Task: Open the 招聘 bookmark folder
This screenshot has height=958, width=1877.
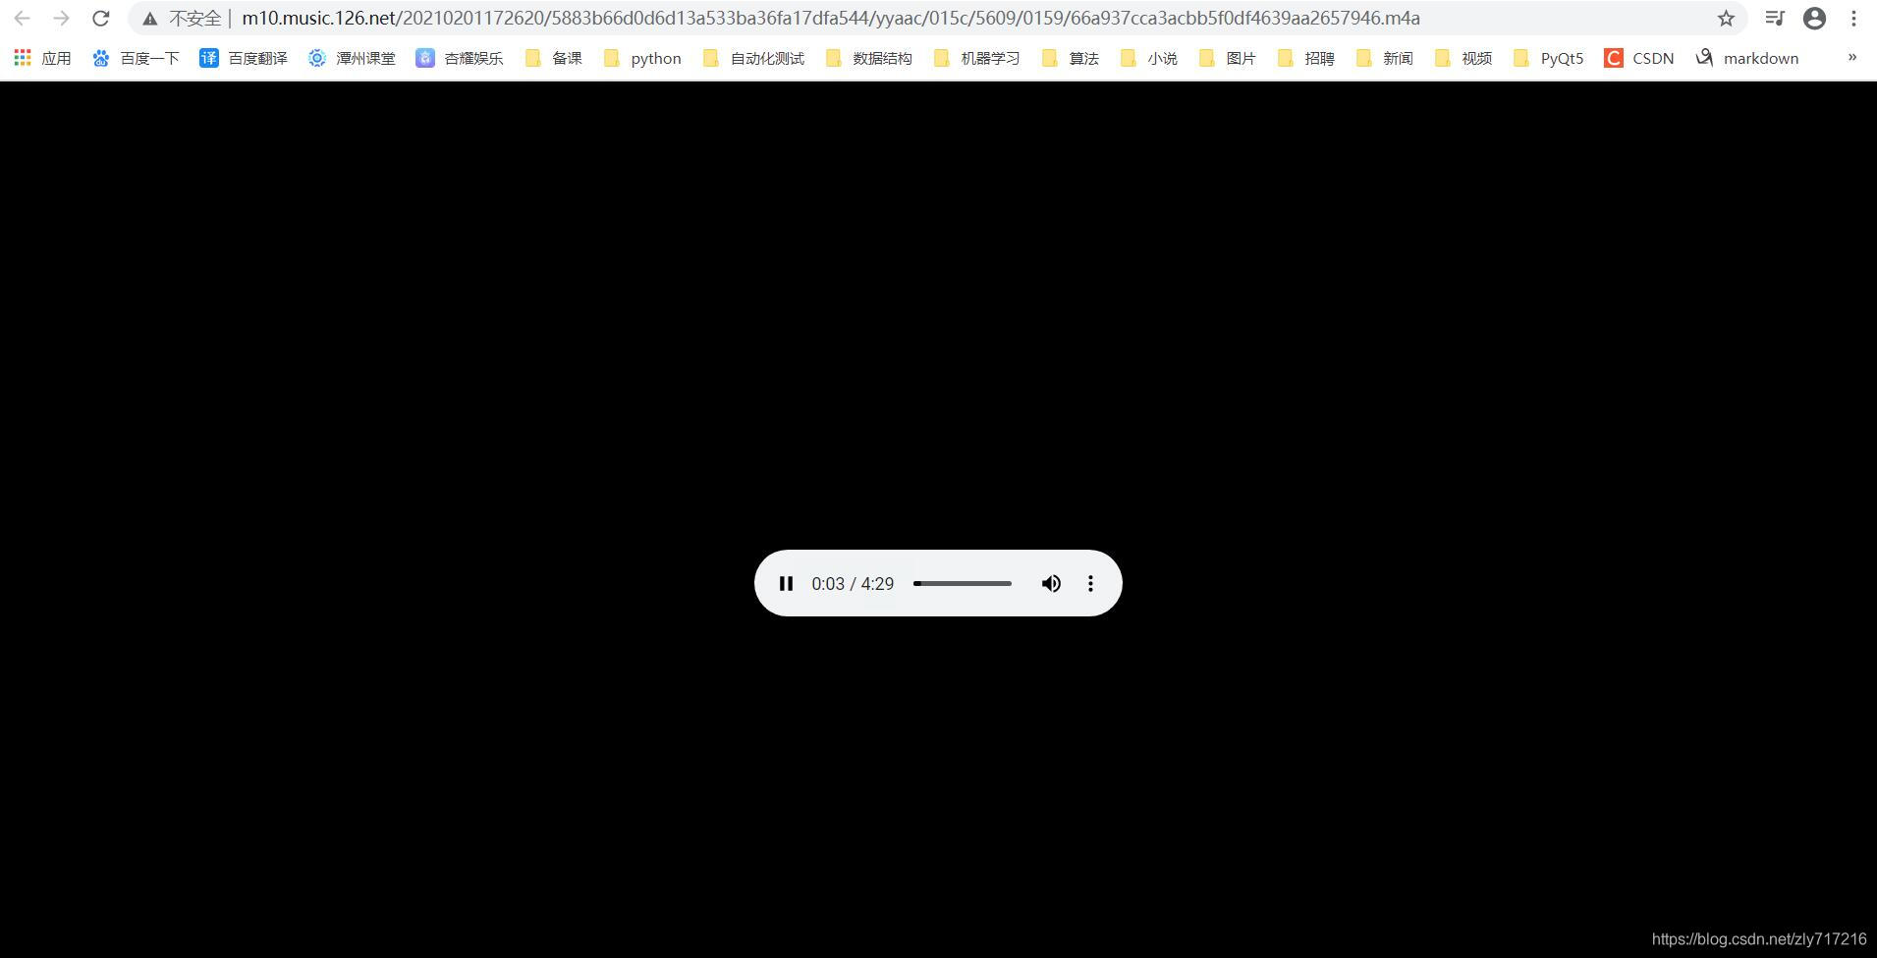Action: tap(1306, 58)
